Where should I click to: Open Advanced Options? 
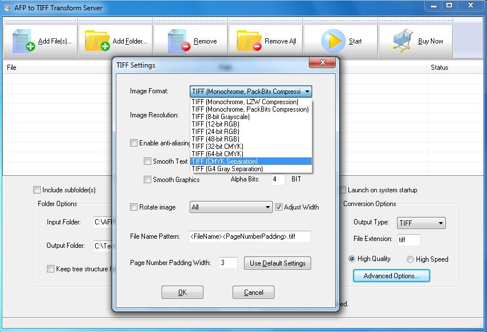click(x=391, y=276)
